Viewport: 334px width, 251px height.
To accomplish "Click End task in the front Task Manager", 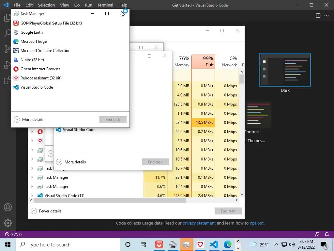I will [x=113, y=120].
